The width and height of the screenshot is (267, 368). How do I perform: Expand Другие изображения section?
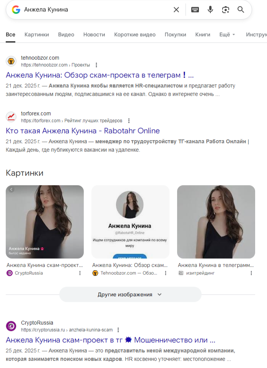coord(130,294)
